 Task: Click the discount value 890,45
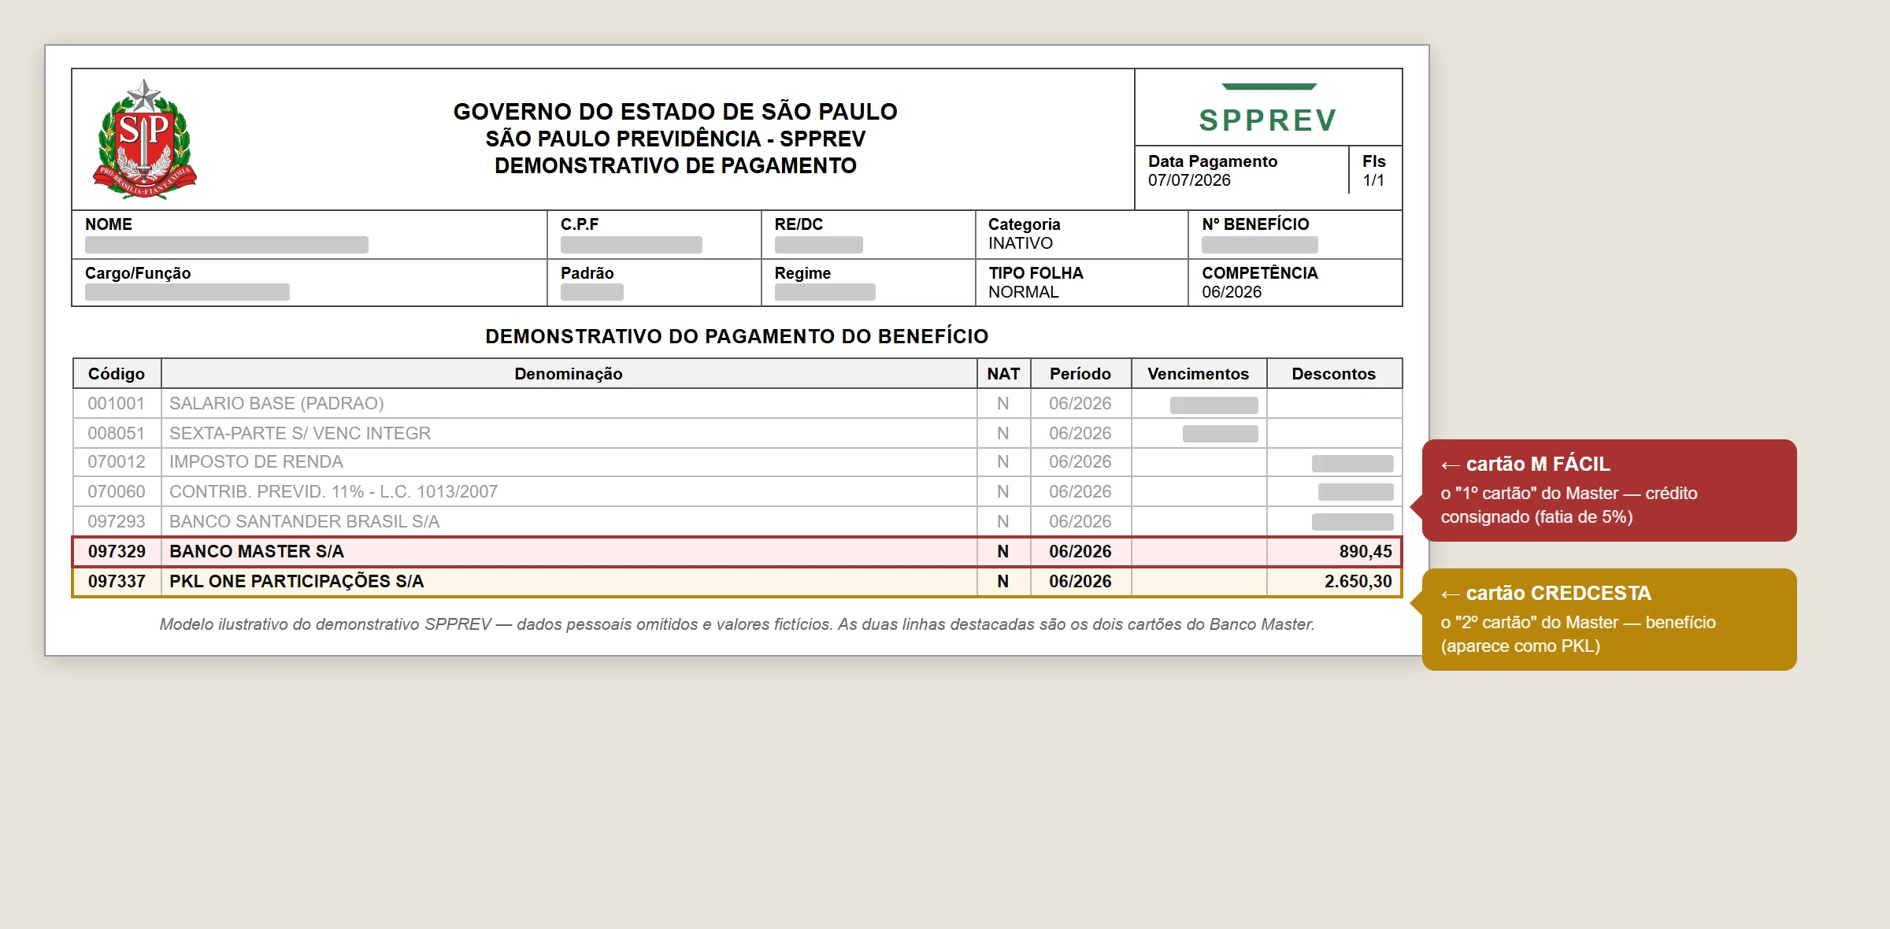point(1366,552)
